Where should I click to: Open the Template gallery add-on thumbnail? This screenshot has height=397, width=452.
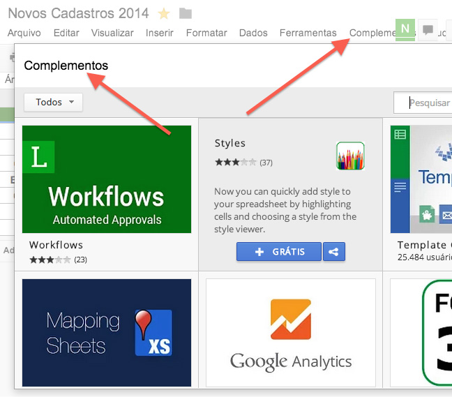[x=421, y=179]
